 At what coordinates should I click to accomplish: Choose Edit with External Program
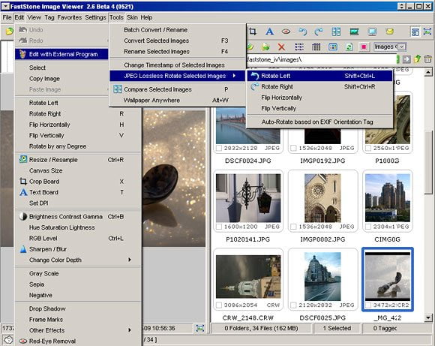tap(61, 54)
